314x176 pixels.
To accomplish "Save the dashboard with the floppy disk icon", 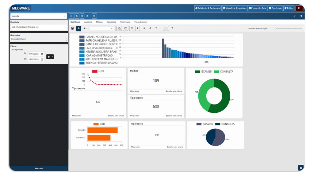I will (78, 28).
